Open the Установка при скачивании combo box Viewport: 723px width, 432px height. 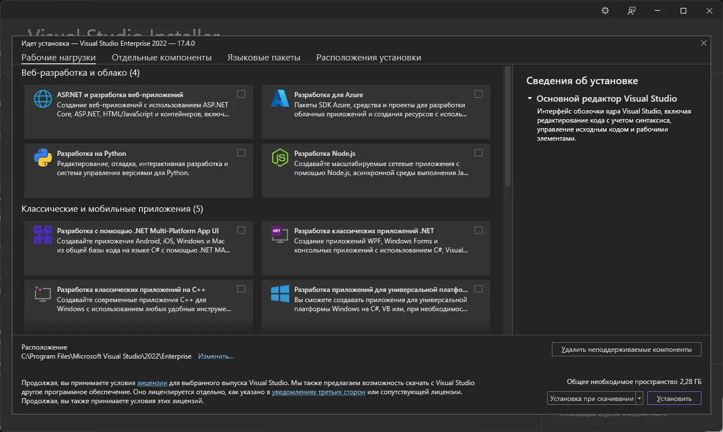click(591, 398)
